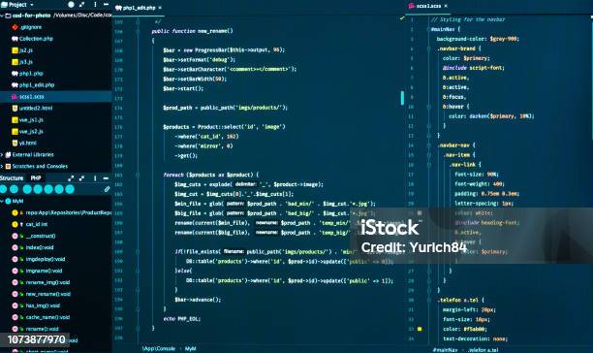
Task: Click the green inspection checkmark above php editor
Action: pyautogui.click(x=402, y=17)
